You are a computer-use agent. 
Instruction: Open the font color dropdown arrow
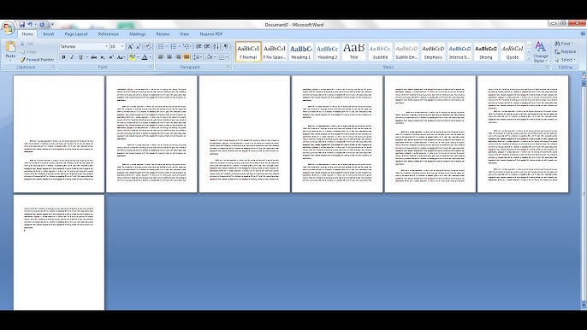[x=151, y=57]
